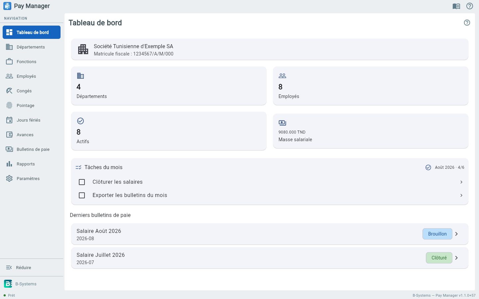This screenshot has width=479, height=299.
Task: Click the payroll icon on the Masse salariale card
Action: pos(282,123)
